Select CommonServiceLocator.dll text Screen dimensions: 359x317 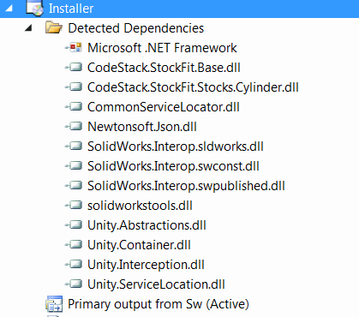point(164,107)
